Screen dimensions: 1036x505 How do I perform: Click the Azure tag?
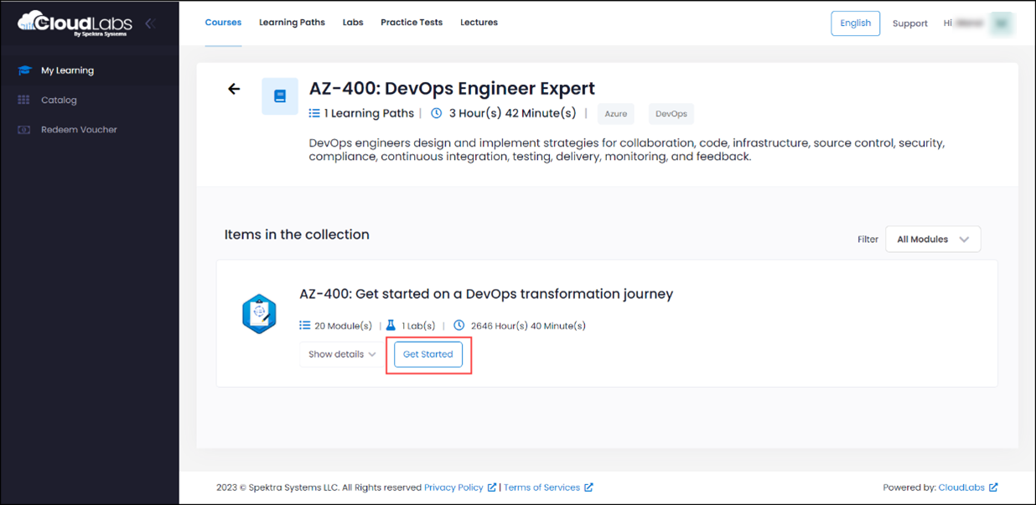(616, 114)
